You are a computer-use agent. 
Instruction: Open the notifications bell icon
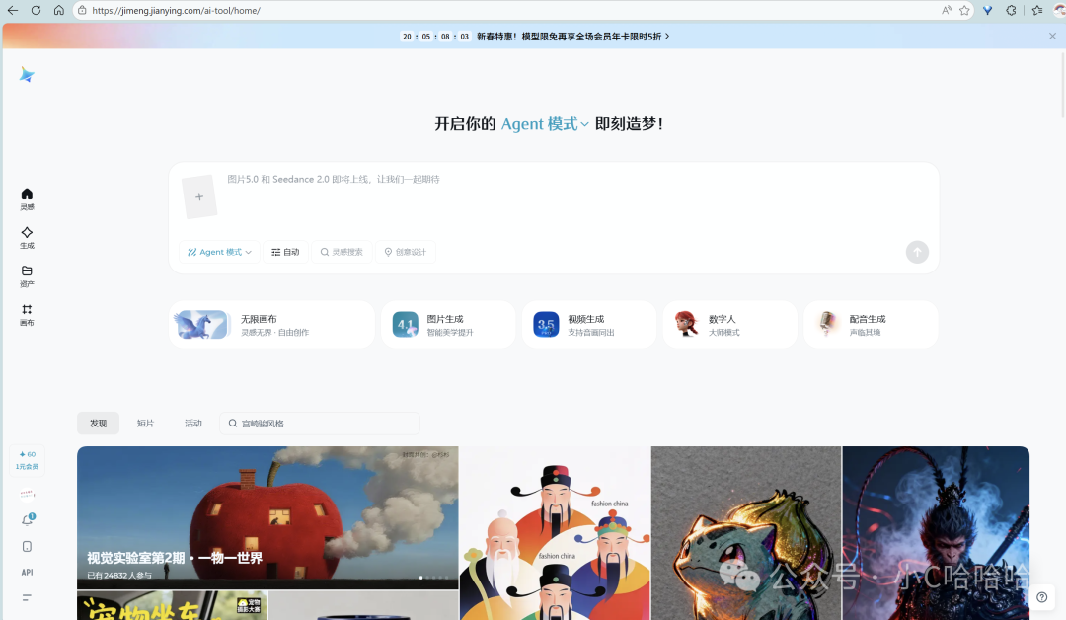pos(28,520)
